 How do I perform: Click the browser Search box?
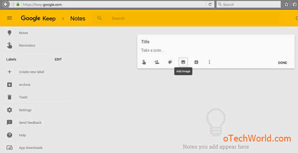[x=249, y=4]
